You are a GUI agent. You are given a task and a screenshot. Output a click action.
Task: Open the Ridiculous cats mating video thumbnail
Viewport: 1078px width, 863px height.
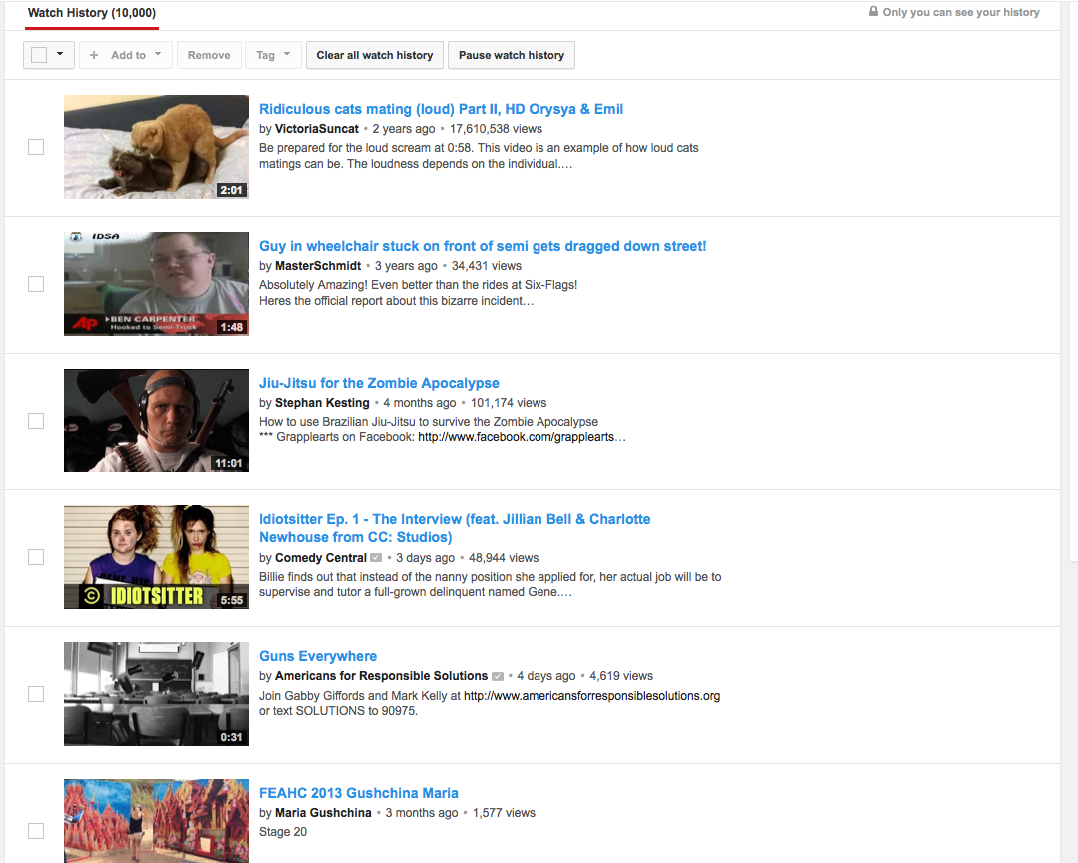click(156, 147)
